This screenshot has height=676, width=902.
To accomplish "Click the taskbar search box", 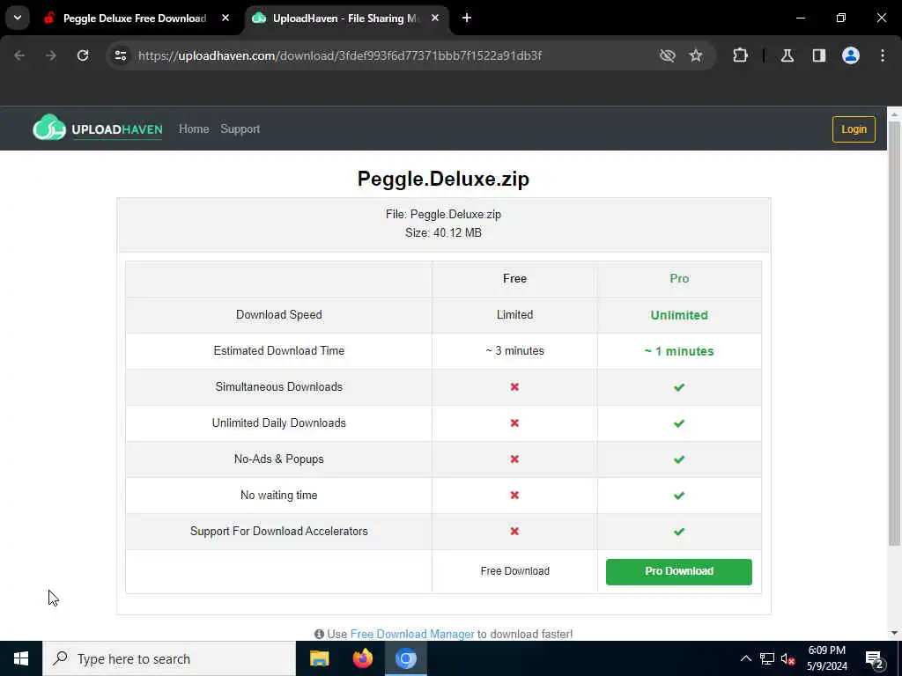I will click(168, 658).
